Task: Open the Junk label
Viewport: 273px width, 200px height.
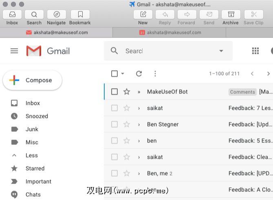Action: pyautogui.click(x=32, y=129)
